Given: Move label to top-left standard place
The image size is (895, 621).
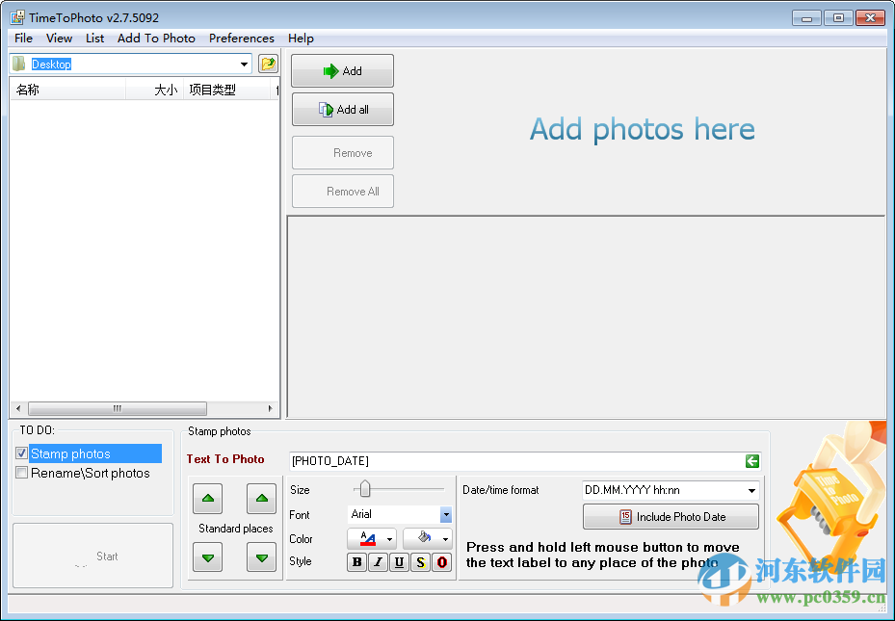Looking at the screenshot, I should coord(208,499).
